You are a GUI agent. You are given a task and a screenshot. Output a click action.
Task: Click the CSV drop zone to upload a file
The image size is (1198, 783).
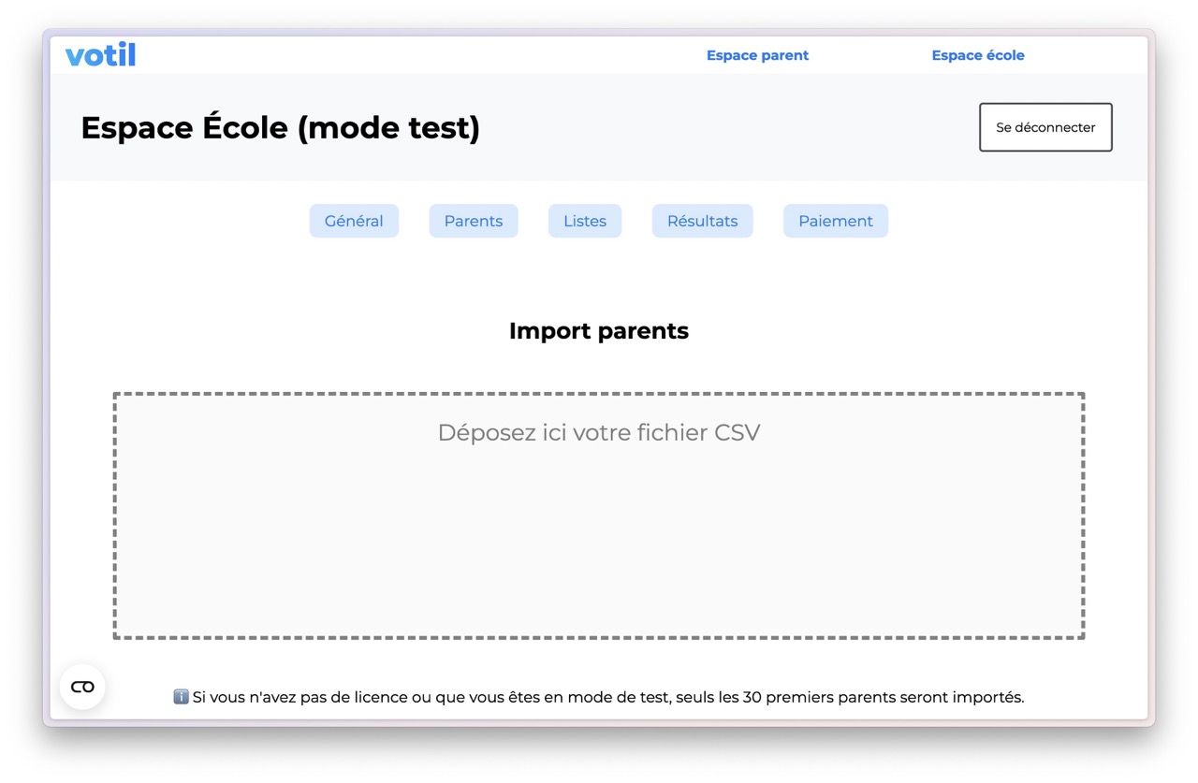[599, 515]
